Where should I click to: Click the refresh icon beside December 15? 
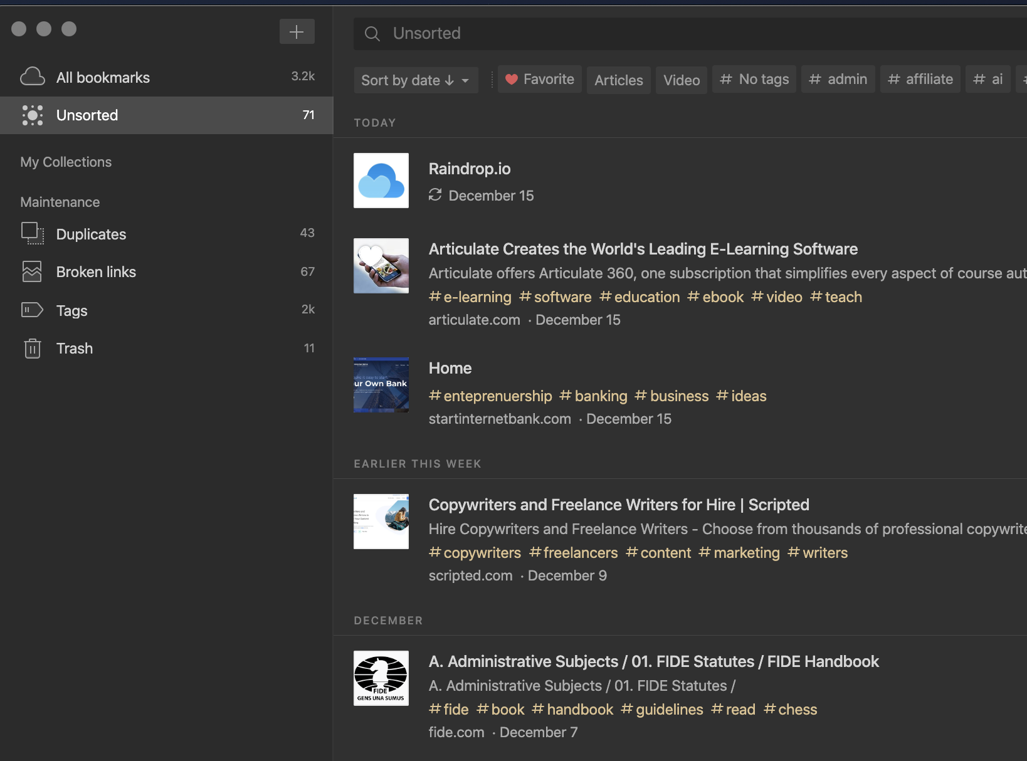(x=435, y=195)
